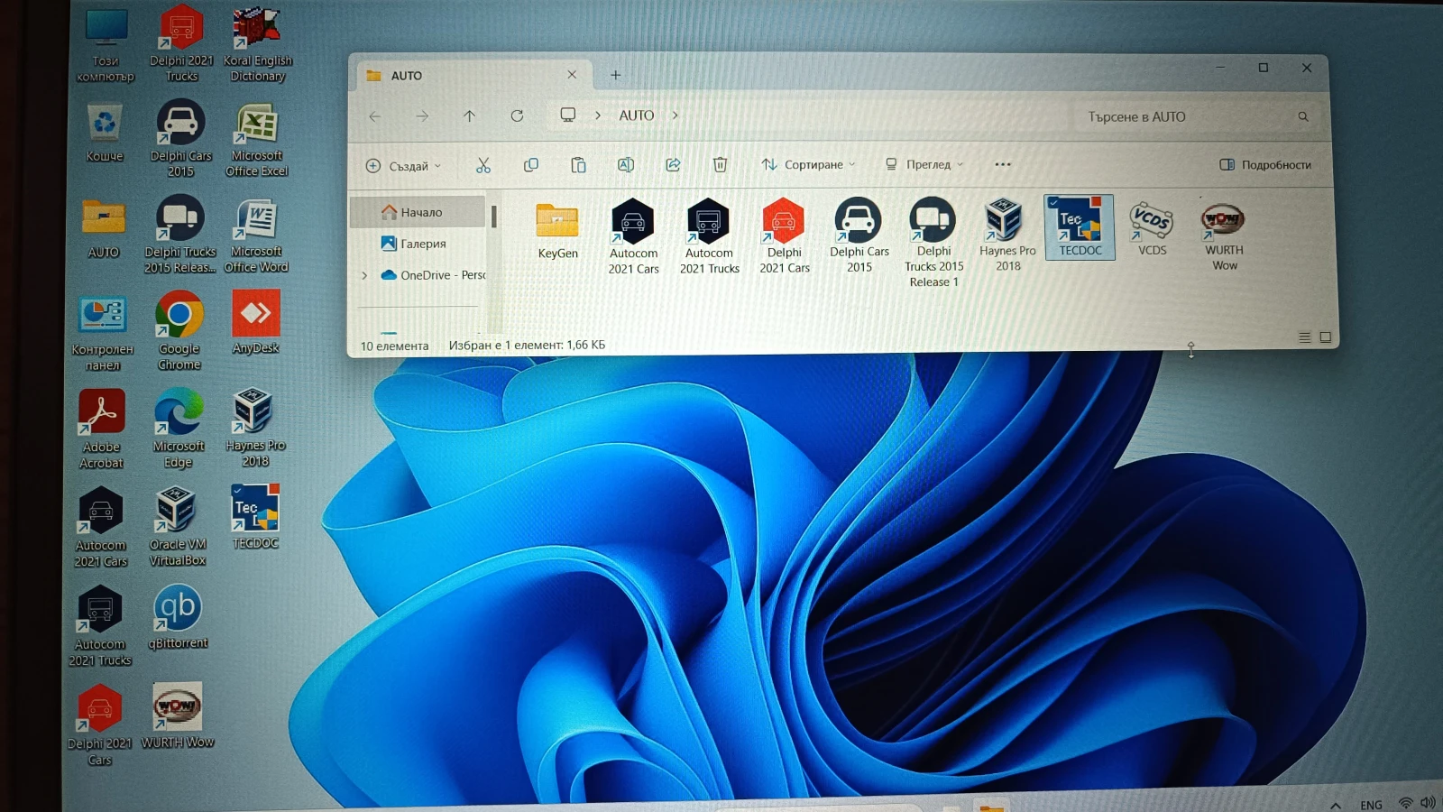Click the Cut scissors icon in toolbar
The height and width of the screenshot is (812, 1443).
tap(483, 165)
